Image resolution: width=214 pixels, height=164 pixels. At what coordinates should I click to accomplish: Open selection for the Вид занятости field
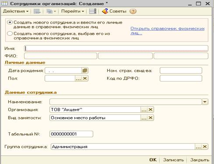pyautogui.click(x=144, y=118)
